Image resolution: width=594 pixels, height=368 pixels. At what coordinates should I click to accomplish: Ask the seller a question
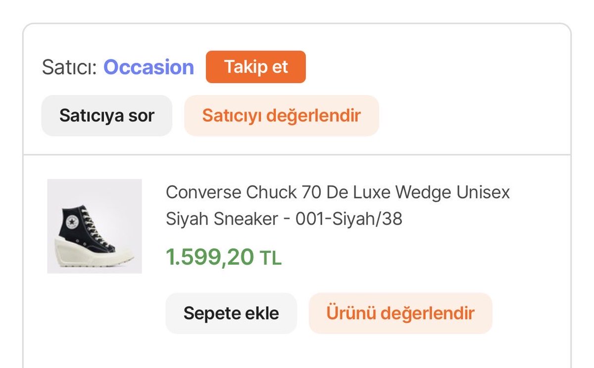[x=107, y=116]
